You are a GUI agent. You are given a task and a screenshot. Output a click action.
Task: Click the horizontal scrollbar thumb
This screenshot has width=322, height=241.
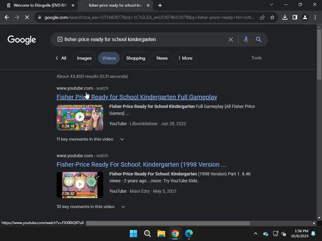click(x=168, y=223)
